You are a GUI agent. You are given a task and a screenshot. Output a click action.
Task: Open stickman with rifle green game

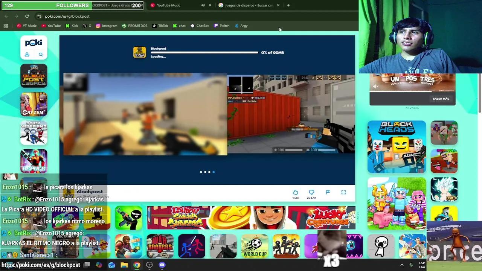click(x=128, y=218)
